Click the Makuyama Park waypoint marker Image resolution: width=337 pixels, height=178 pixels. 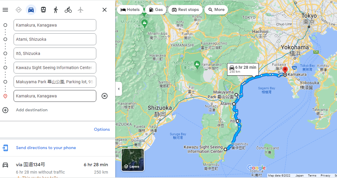click(x=236, y=95)
